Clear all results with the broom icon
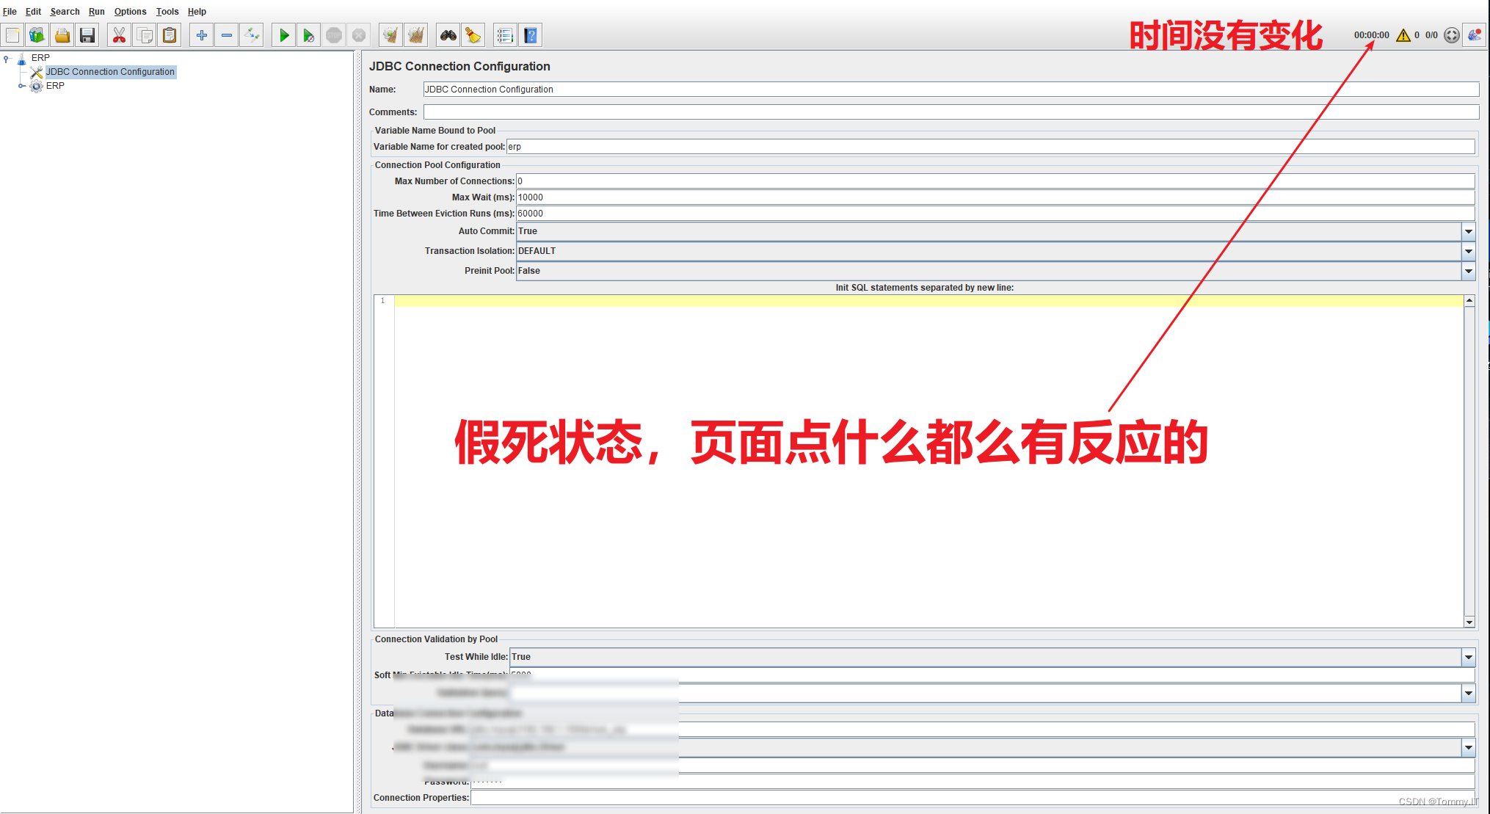1490x814 pixels. [x=415, y=34]
